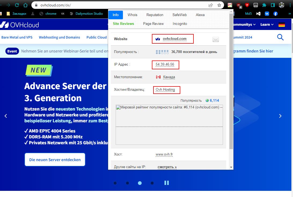This screenshot has width=293, height=197.
Task: Click the popup's scrollbar down arrow
Action: pos(231,167)
